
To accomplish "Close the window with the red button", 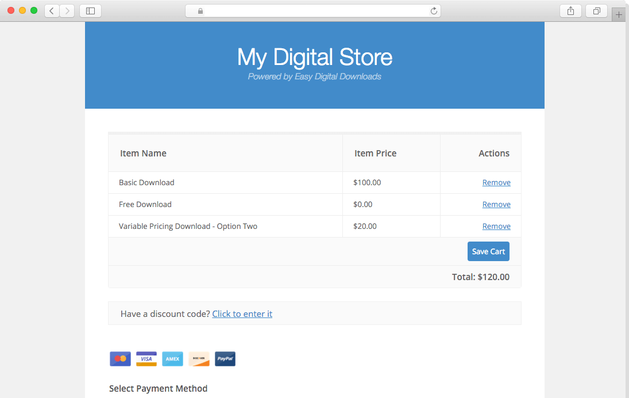I will 11,10.
